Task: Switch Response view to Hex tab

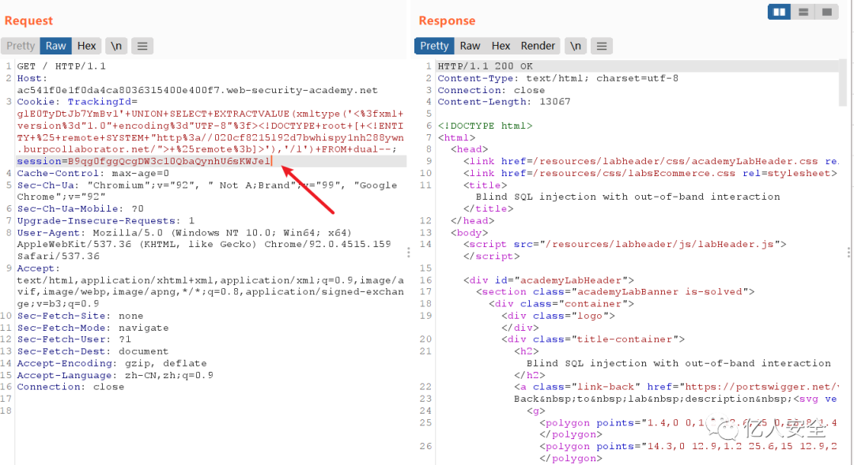Action: tap(501, 47)
